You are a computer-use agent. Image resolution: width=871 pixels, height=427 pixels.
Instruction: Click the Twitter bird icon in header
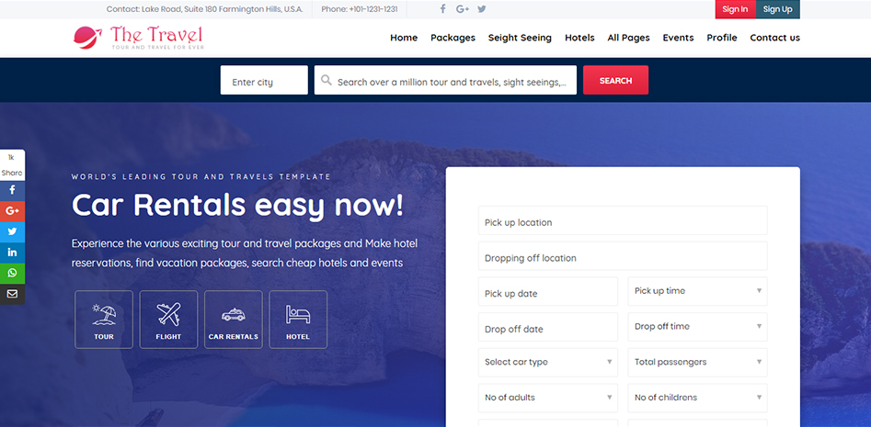click(481, 9)
